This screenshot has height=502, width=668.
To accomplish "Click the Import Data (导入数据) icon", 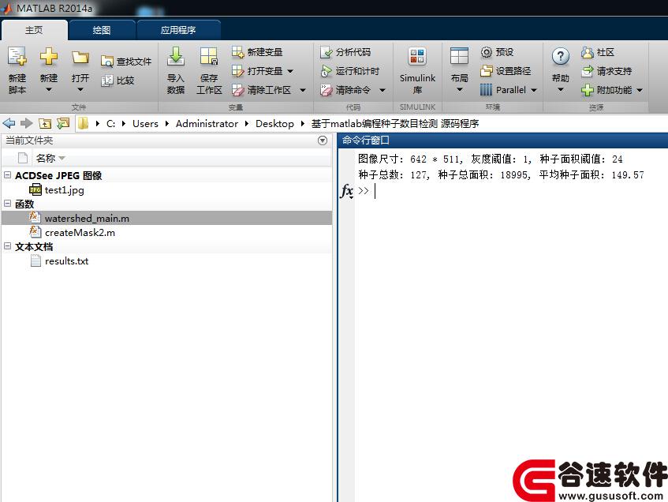I will (176, 57).
